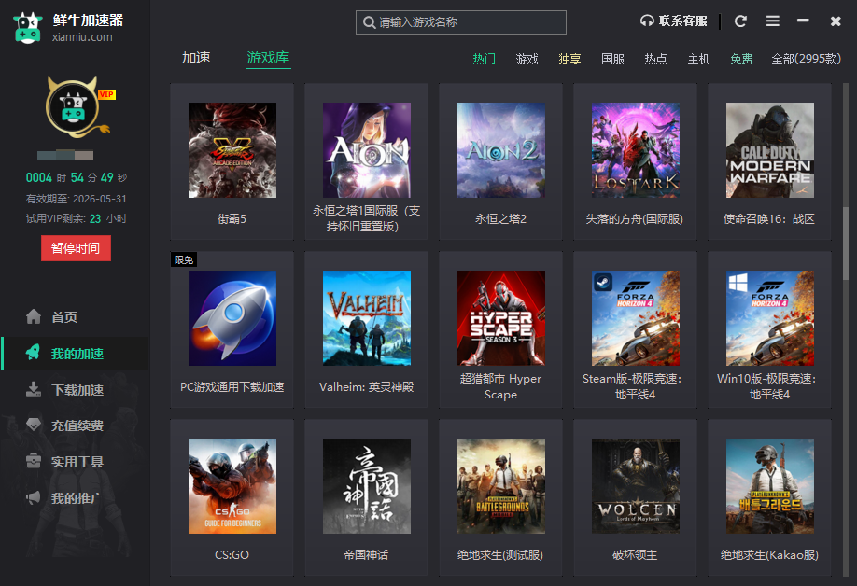Click the 请输入游戏名称 search field
This screenshot has width=857, height=586.
(461, 22)
